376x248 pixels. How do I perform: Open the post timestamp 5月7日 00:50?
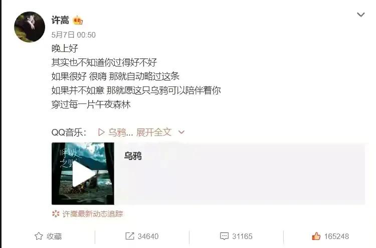pos(73,35)
